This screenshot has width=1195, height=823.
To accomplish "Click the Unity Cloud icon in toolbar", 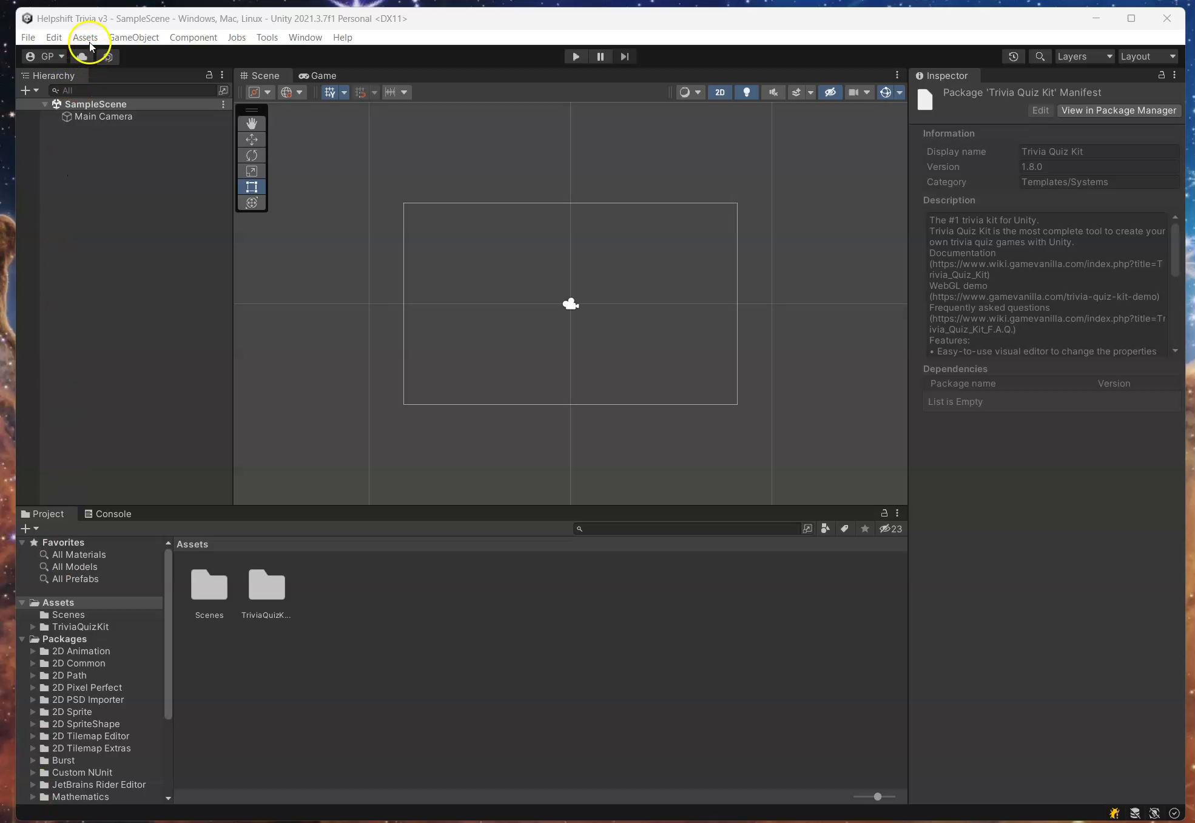I will coord(82,56).
